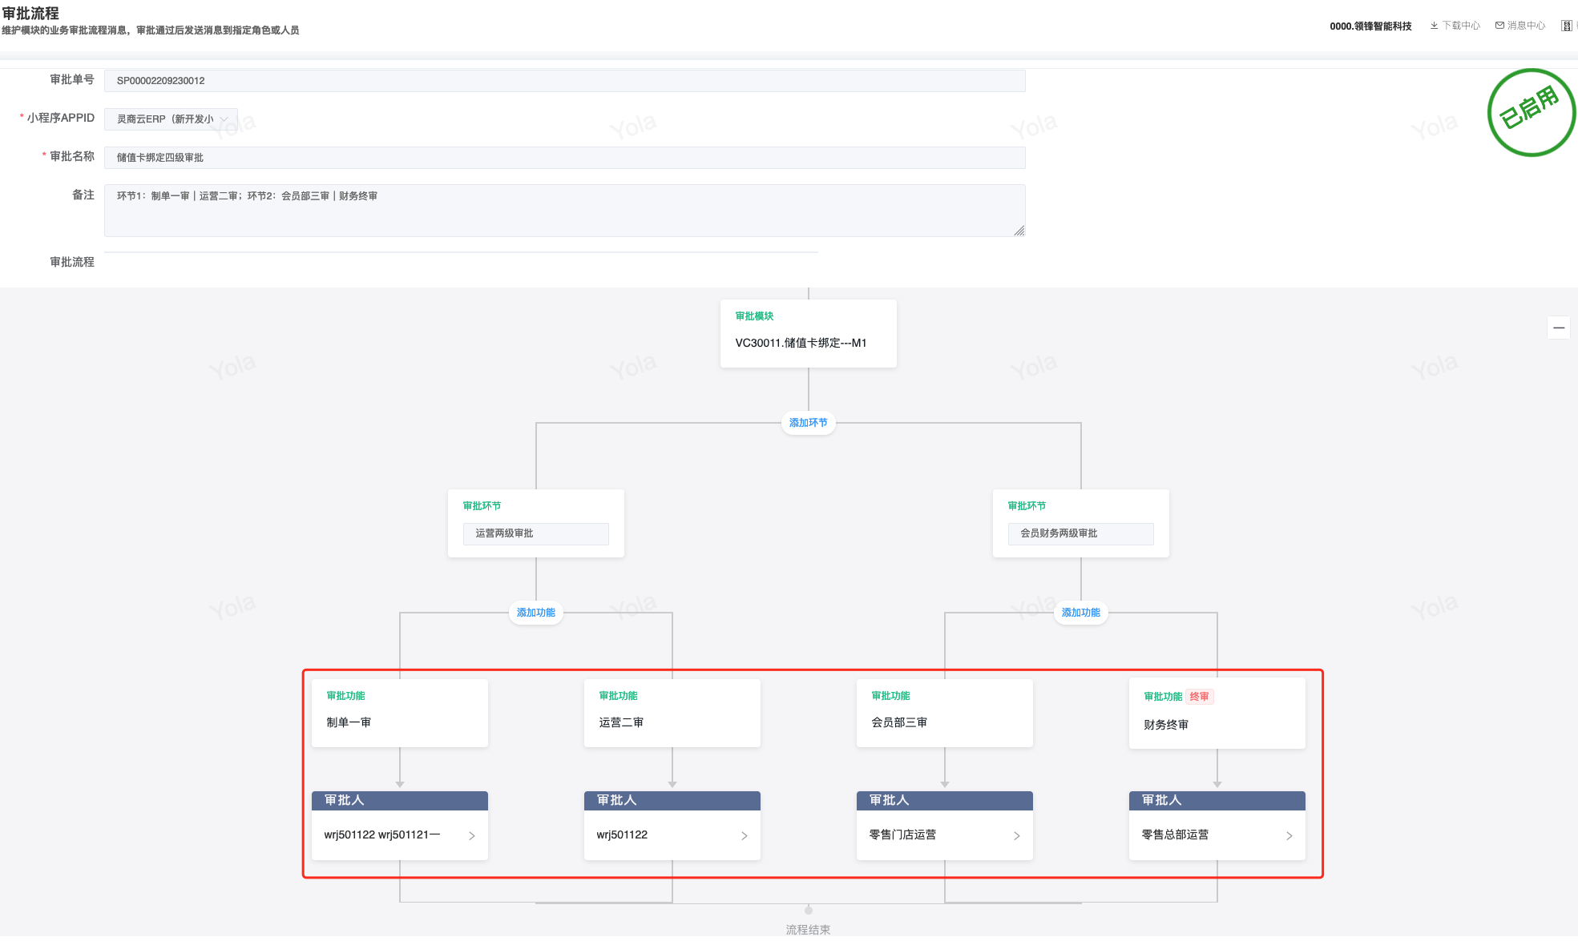
Task: Click the 审批名称 input field
Action: point(564,158)
